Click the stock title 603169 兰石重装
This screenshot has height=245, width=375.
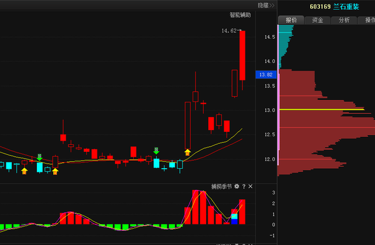point(334,7)
